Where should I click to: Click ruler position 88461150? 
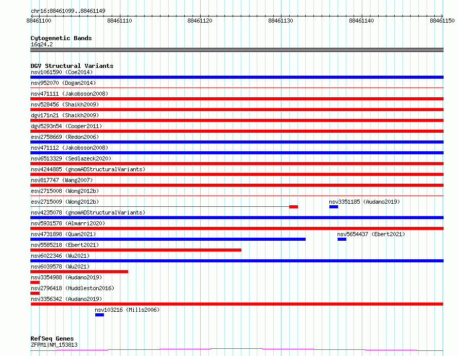(442, 21)
